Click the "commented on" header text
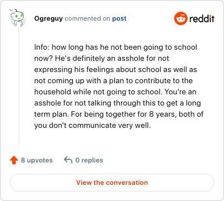 [x=87, y=18]
